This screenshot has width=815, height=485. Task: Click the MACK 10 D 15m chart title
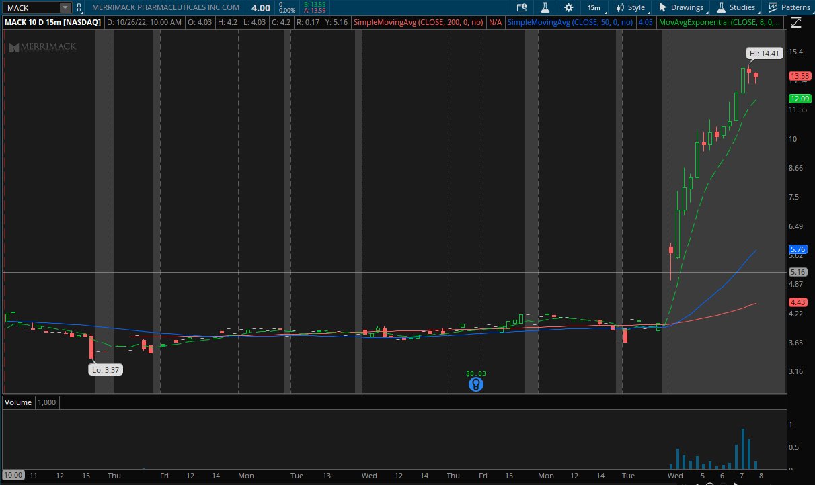click(x=52, y=22)
